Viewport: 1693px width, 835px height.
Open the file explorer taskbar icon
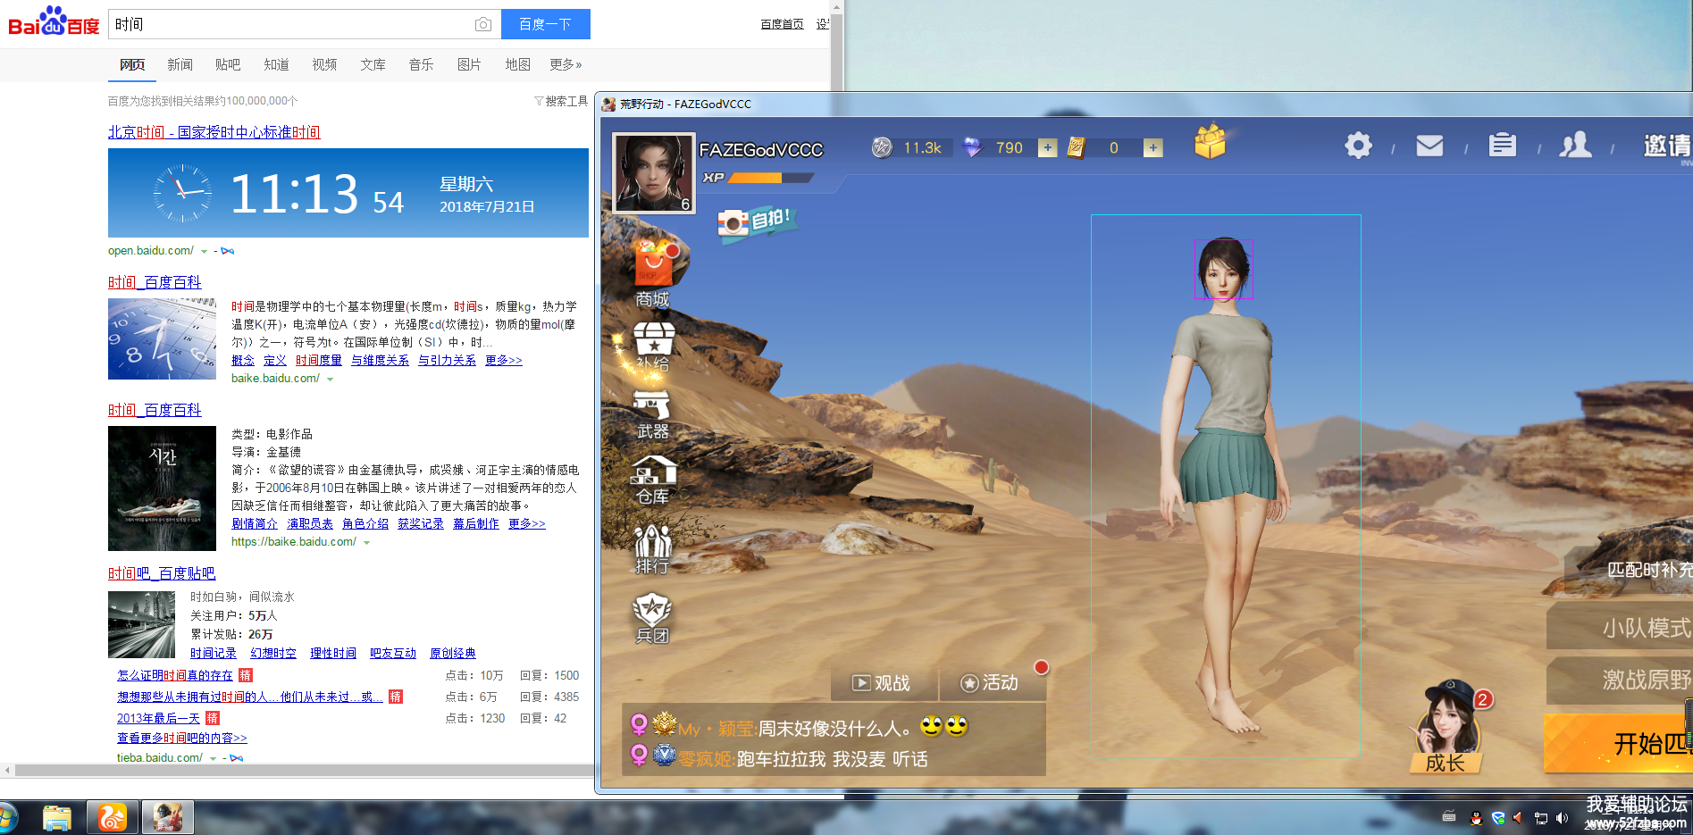[x=57, y=817]
